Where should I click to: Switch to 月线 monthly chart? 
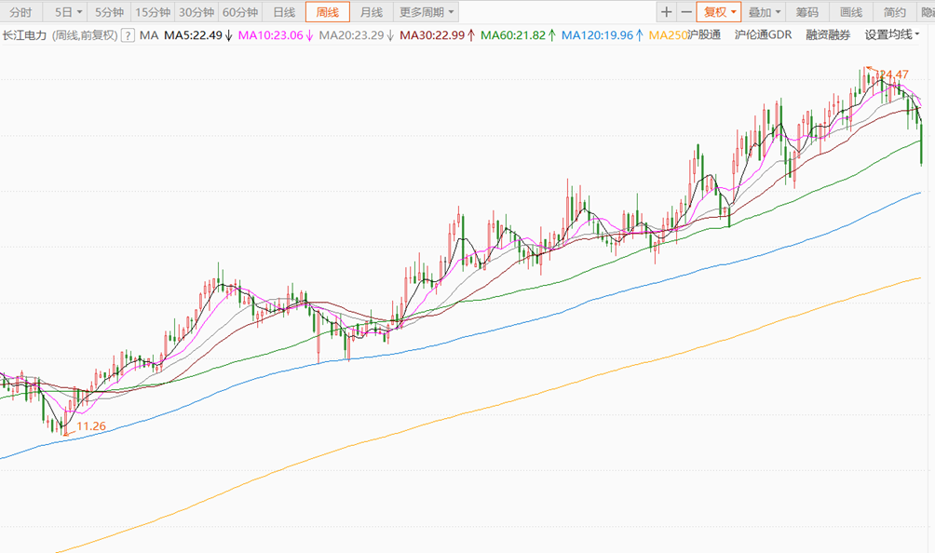point(372,12)
